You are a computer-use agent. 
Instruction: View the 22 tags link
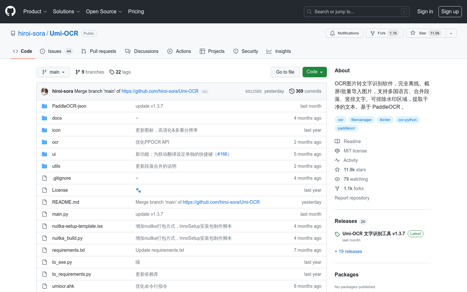click(x=120, y=72)
